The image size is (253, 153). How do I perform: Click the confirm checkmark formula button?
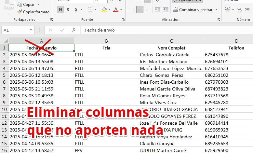[x=62, y=30]
